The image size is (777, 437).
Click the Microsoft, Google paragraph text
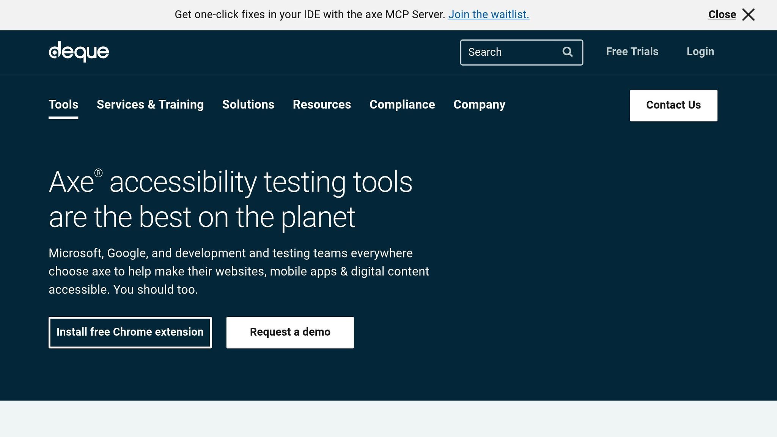click(239, 271)
